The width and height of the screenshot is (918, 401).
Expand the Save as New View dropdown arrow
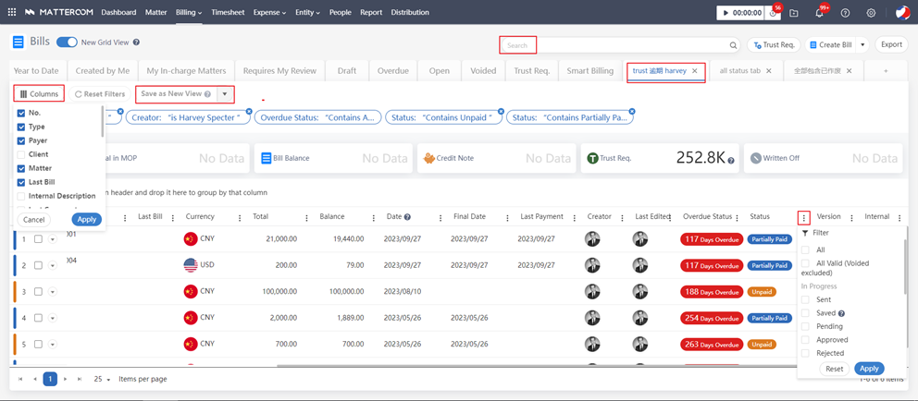tap(225, 94)
